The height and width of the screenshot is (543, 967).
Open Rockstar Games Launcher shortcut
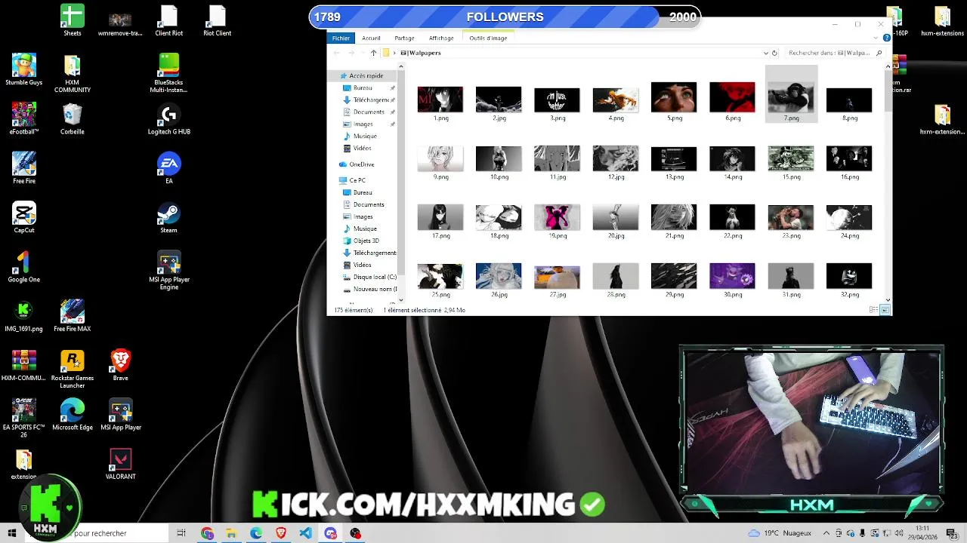pos(73,369)
